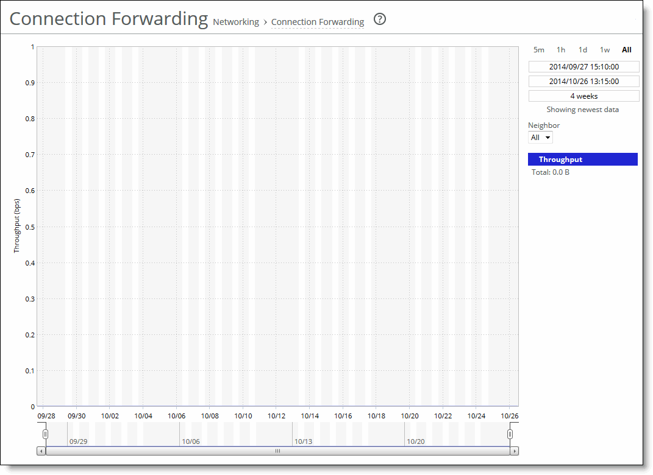The image size is (653, 475).
Task: Select the All time range
Action: click(627, 50)
